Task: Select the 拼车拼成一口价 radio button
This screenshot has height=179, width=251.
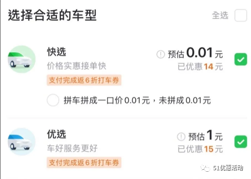Action: point(53,100)
